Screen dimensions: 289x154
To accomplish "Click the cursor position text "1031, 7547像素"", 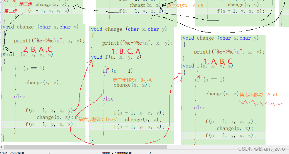I will [12, 153].
